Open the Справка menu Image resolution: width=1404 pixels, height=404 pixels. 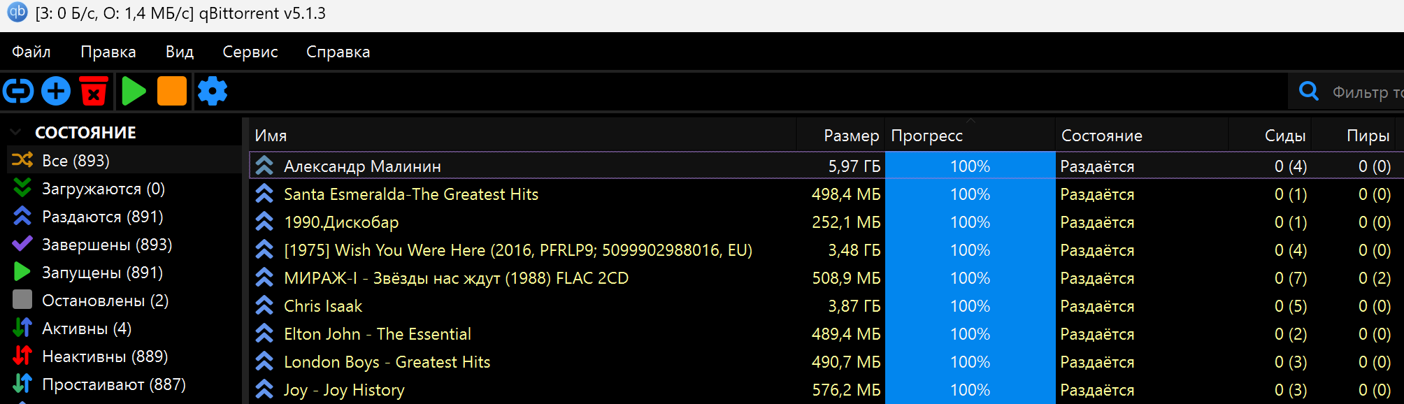pos(338,52)
